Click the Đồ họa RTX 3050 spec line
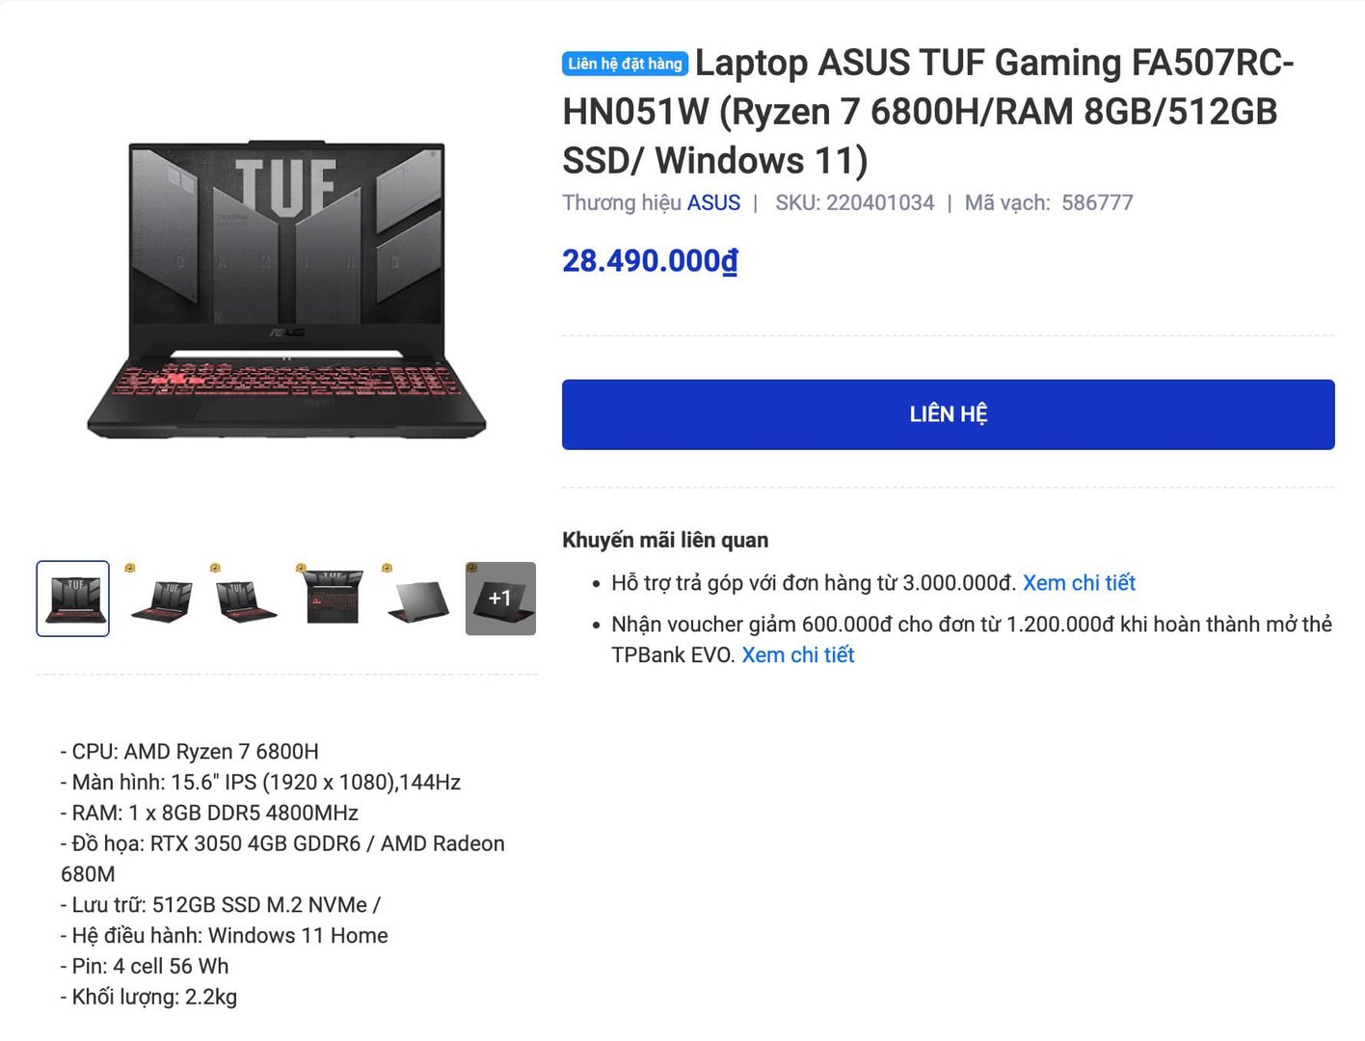The height and width of the screenshot is (1041, 1365). (282, 859)
